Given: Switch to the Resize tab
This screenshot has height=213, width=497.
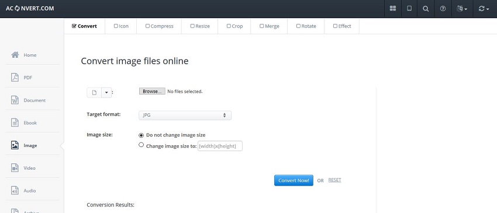Looking at the screenshot, I should pos(200,26).
